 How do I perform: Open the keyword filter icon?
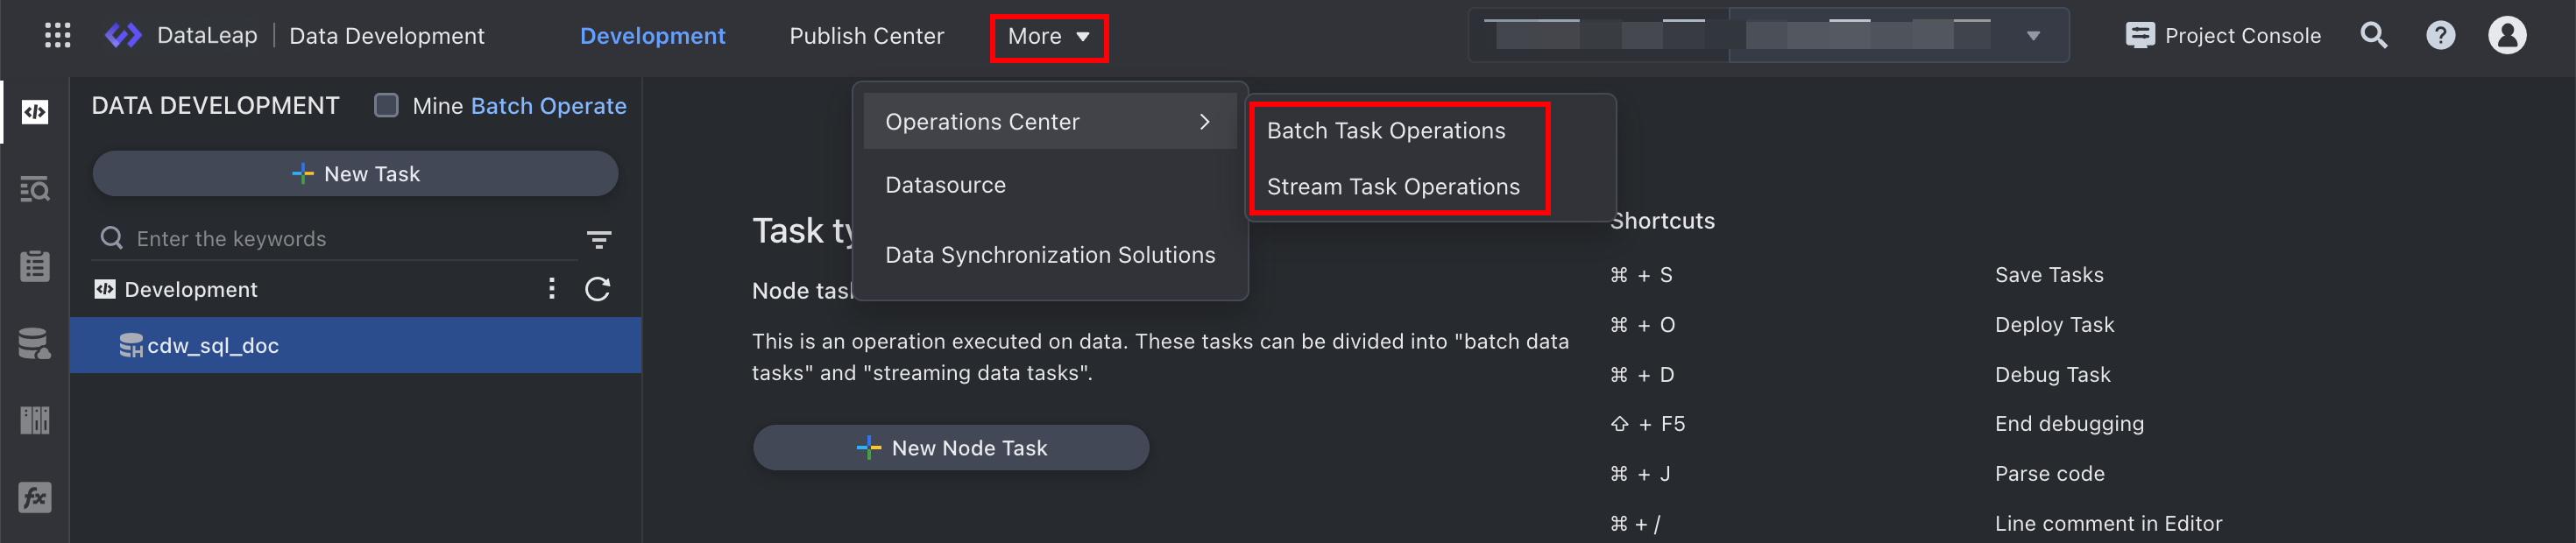[598, 239]
